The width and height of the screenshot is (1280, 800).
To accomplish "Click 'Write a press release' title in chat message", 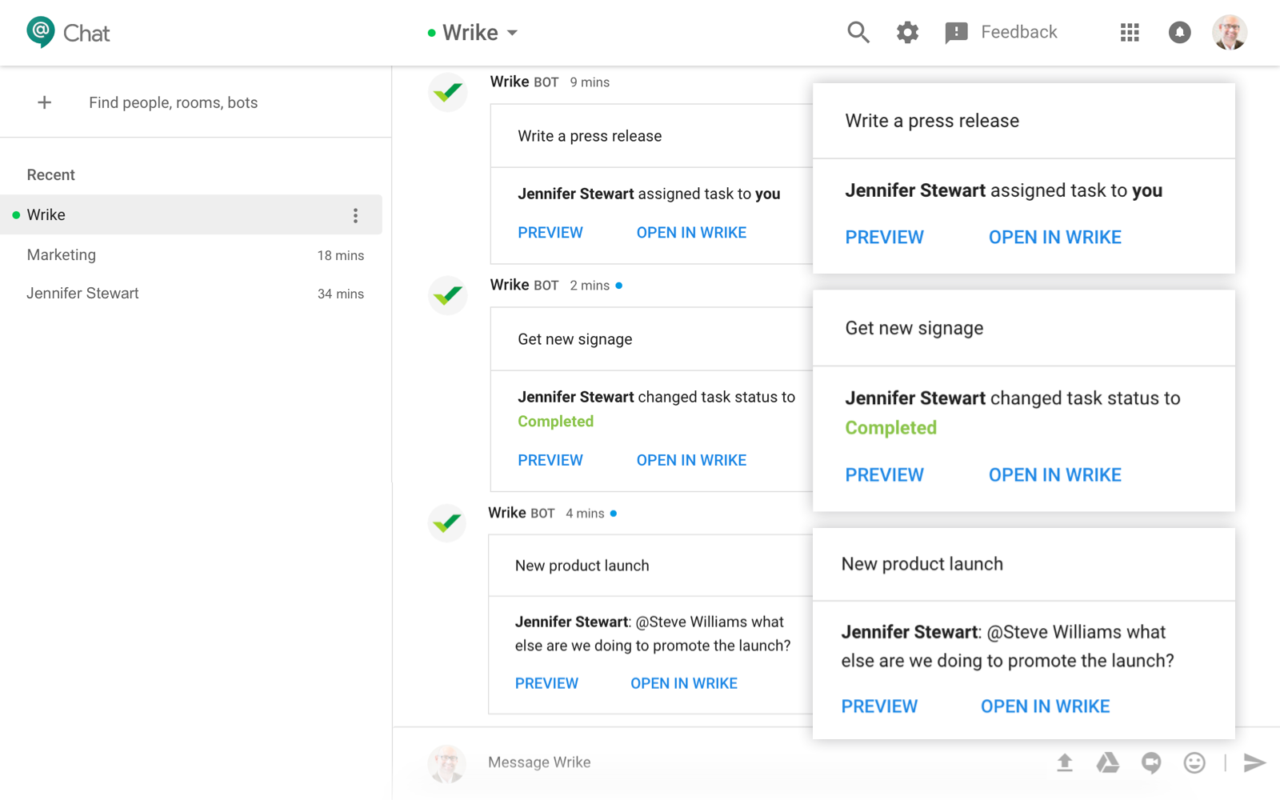I will tap(590, 136).
